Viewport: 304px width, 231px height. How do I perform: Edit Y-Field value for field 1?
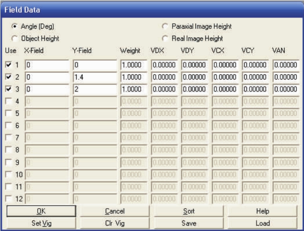(95, 65)
